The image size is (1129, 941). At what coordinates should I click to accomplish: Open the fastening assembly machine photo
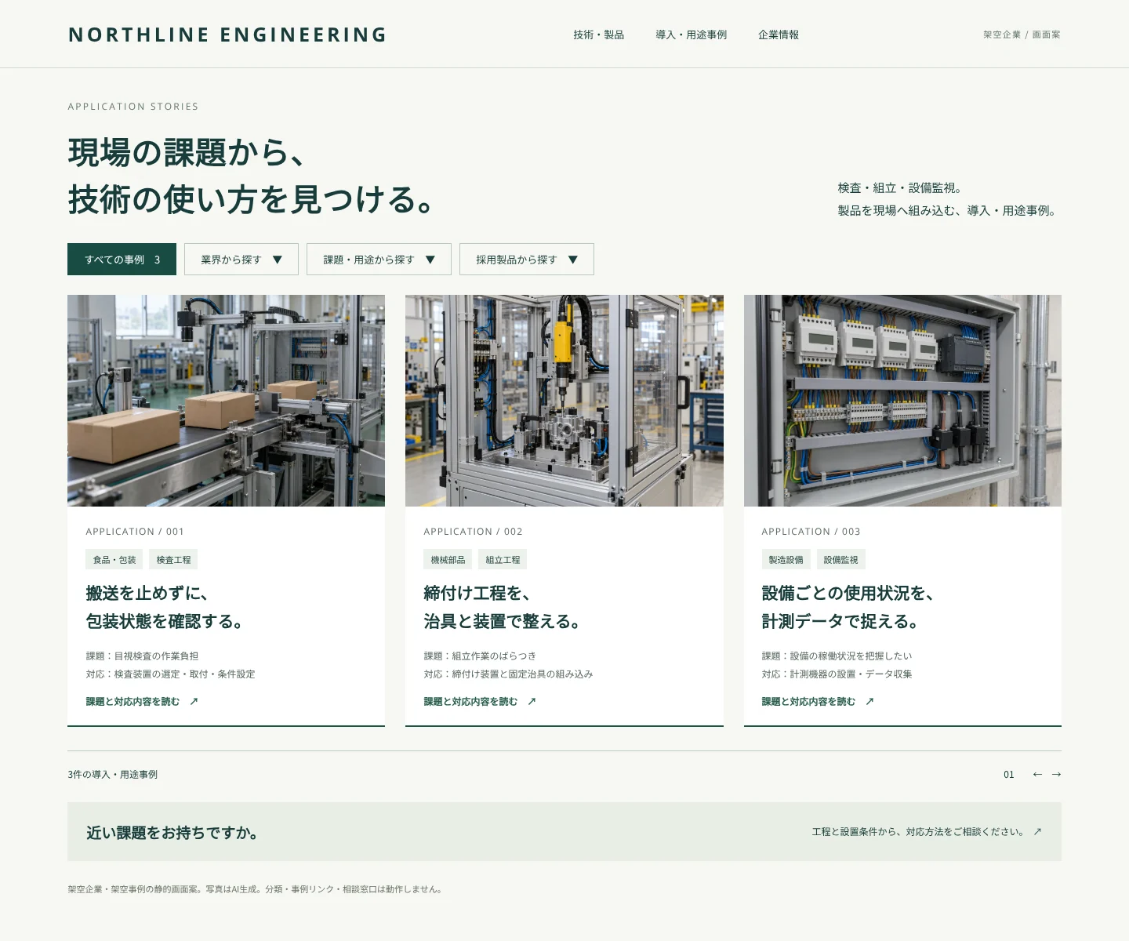[564, 401]
